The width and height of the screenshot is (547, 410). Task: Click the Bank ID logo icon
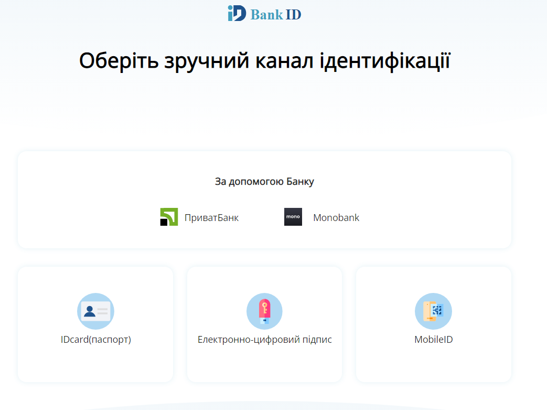(237, 13)
